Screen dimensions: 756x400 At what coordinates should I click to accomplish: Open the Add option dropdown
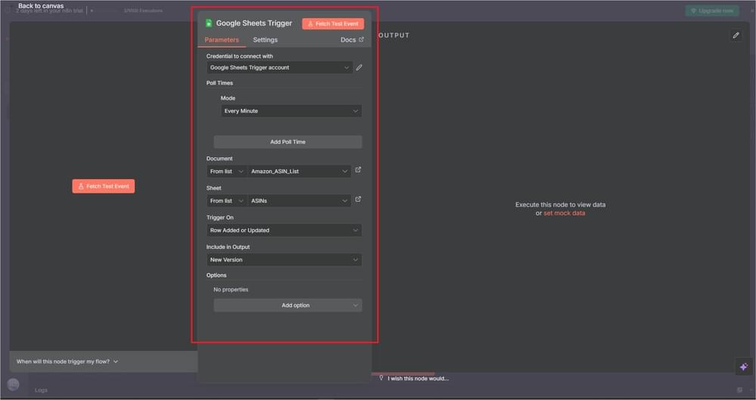(287, 305)
